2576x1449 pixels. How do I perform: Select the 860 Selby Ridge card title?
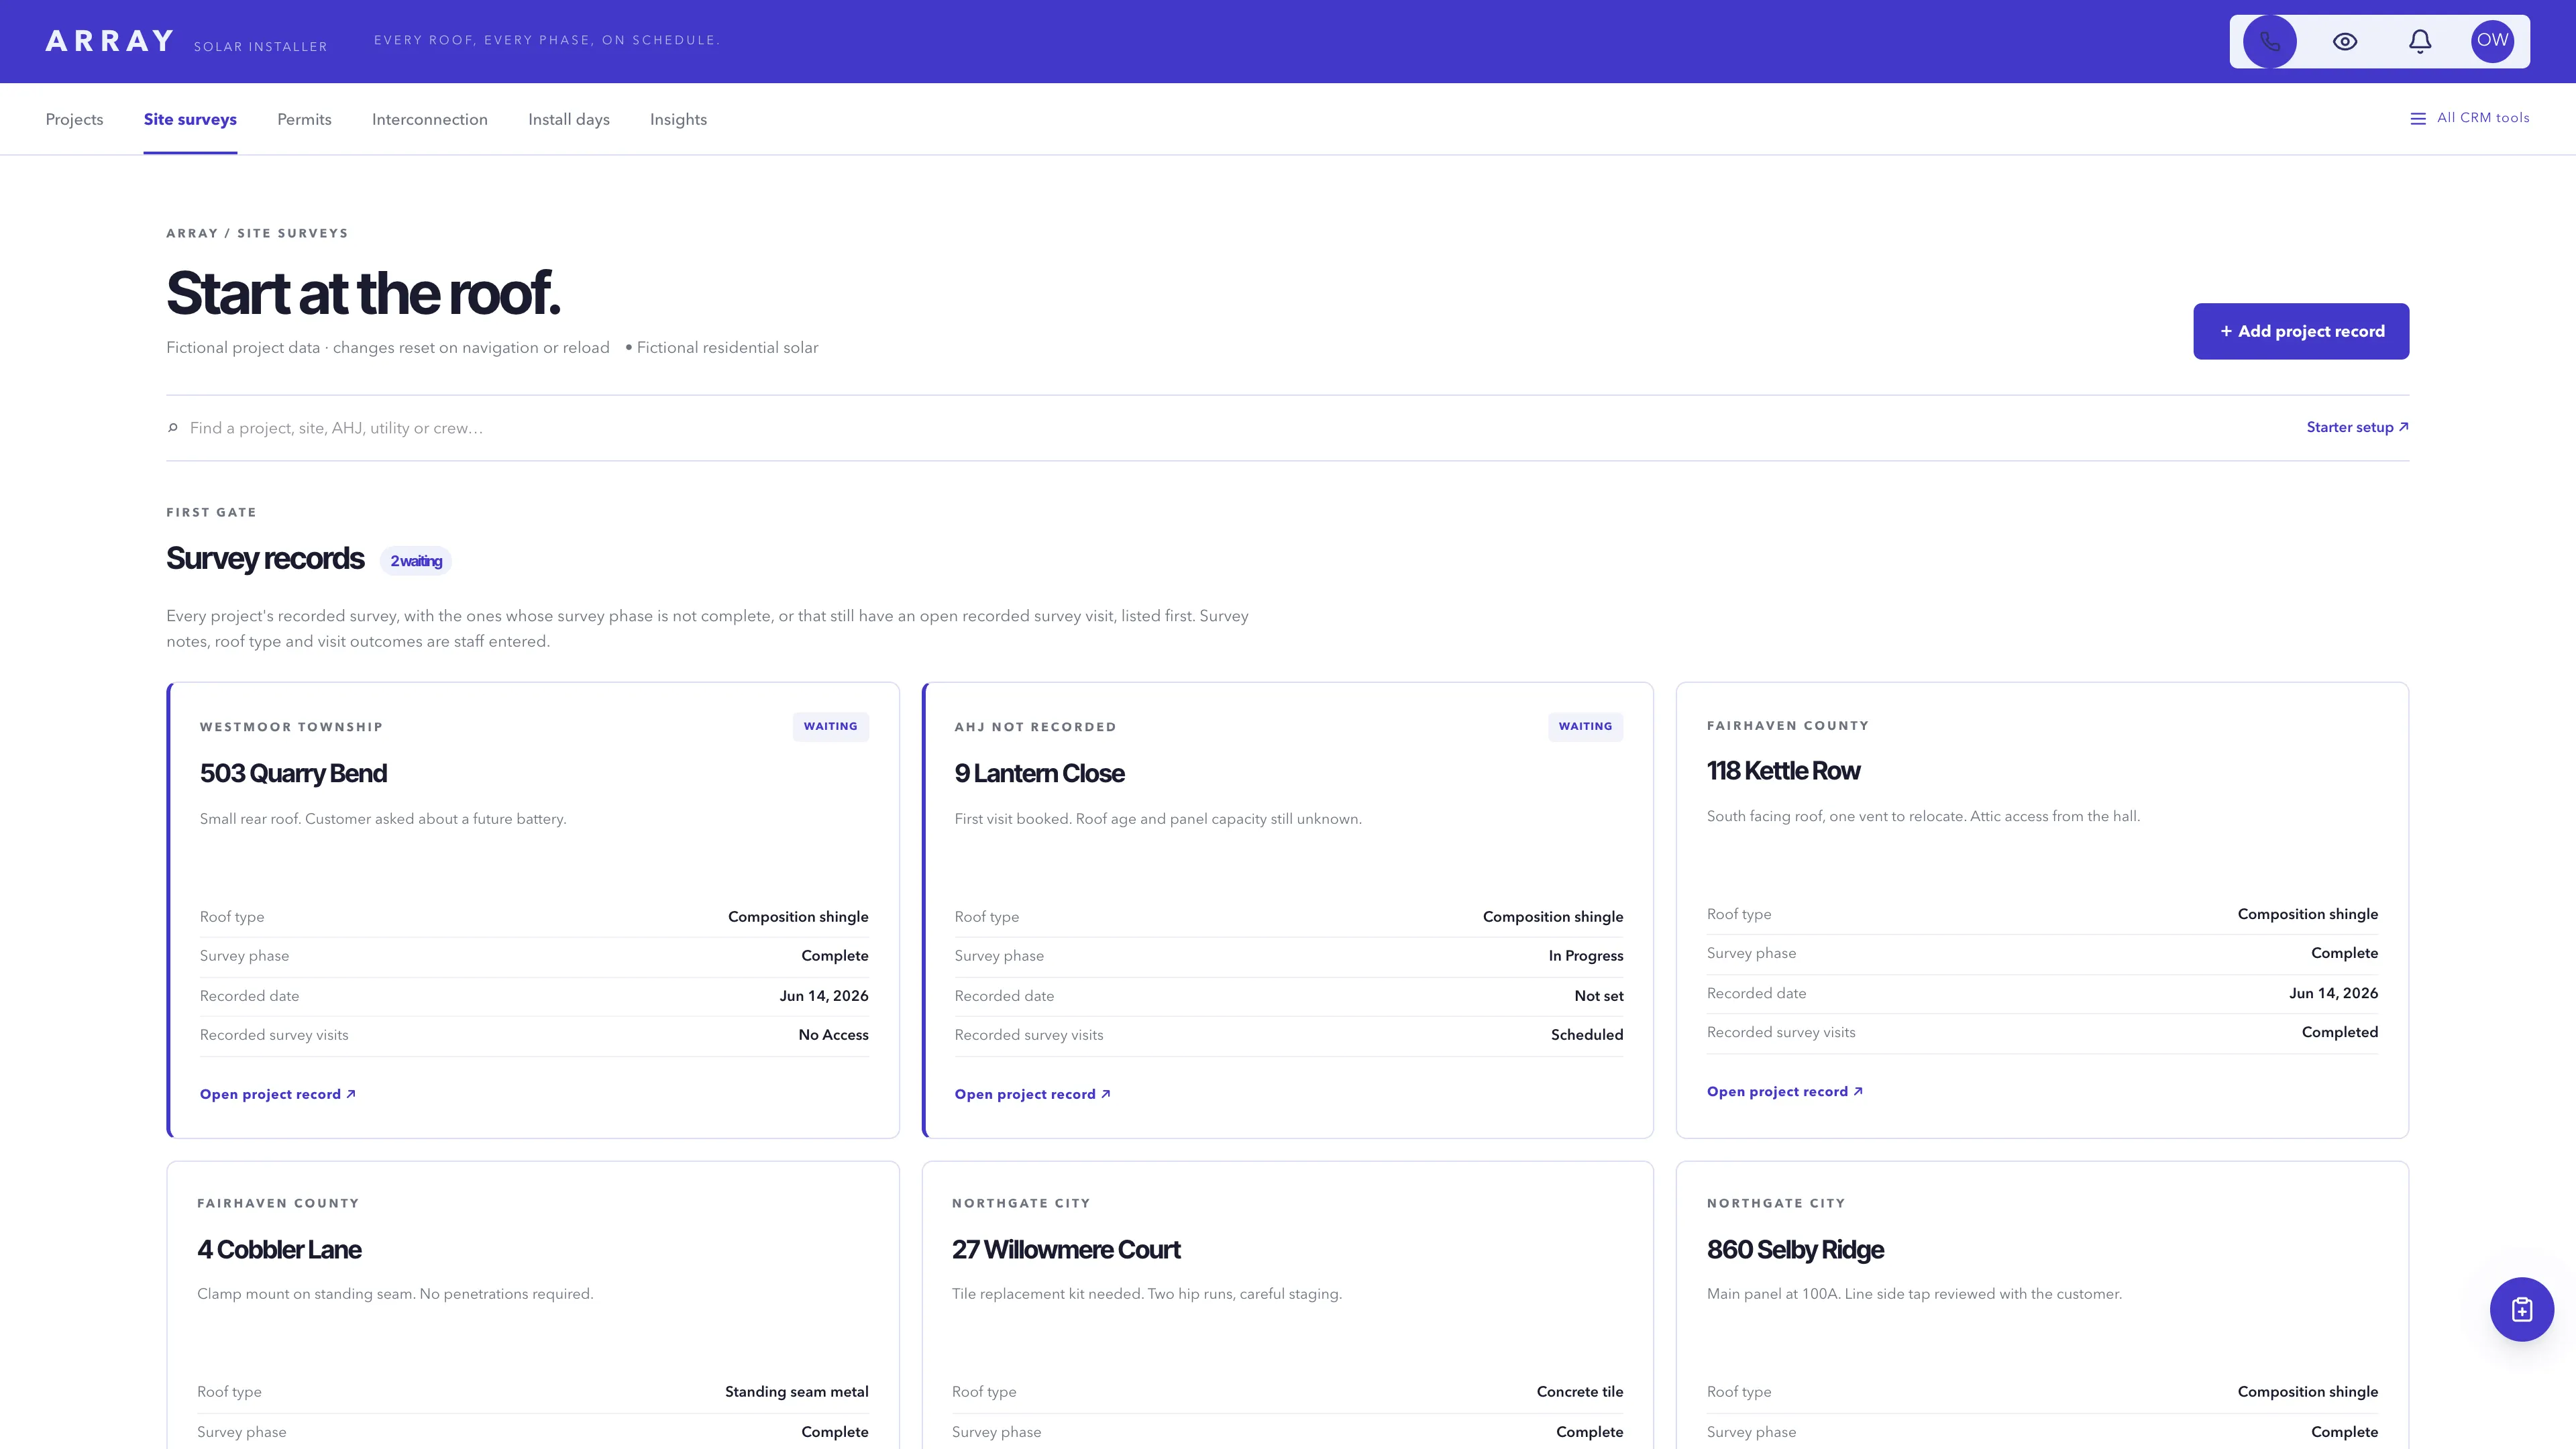pos(1795,1250)
